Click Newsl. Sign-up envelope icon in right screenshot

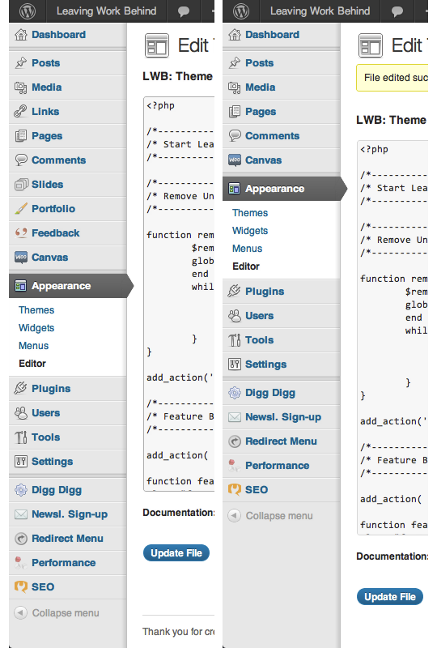(235, 417)
